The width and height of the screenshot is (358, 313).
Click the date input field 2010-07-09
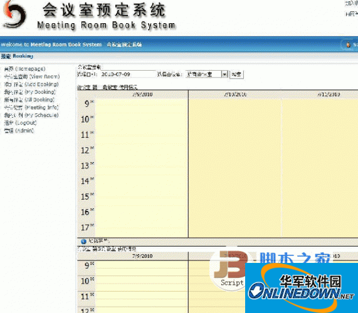click(127, 74)
